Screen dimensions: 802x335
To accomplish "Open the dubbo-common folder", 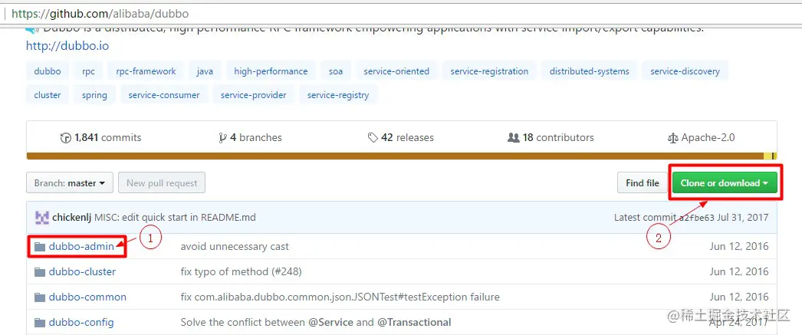I will [87, 297].
